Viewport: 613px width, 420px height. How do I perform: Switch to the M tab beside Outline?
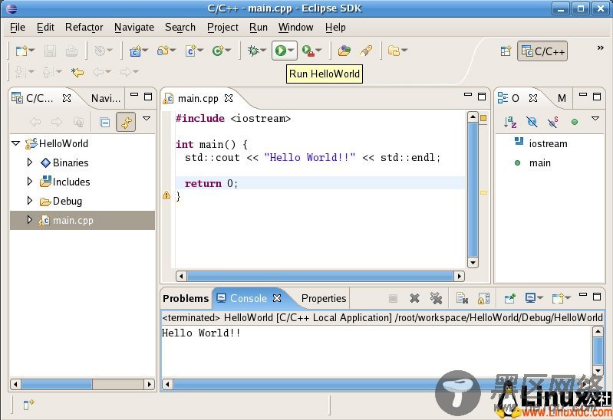click(562, 98)
